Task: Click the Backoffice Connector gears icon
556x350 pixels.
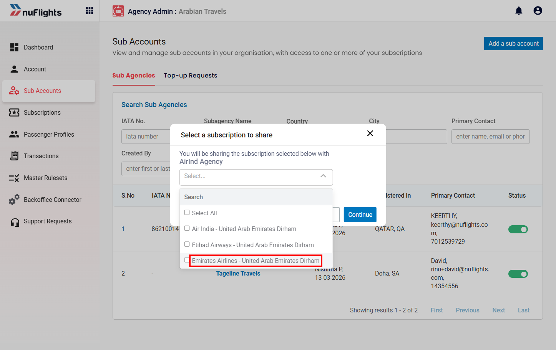Action: [14, 200]
